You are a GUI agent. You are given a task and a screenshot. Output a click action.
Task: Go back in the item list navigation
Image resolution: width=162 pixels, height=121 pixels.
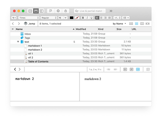13,24
